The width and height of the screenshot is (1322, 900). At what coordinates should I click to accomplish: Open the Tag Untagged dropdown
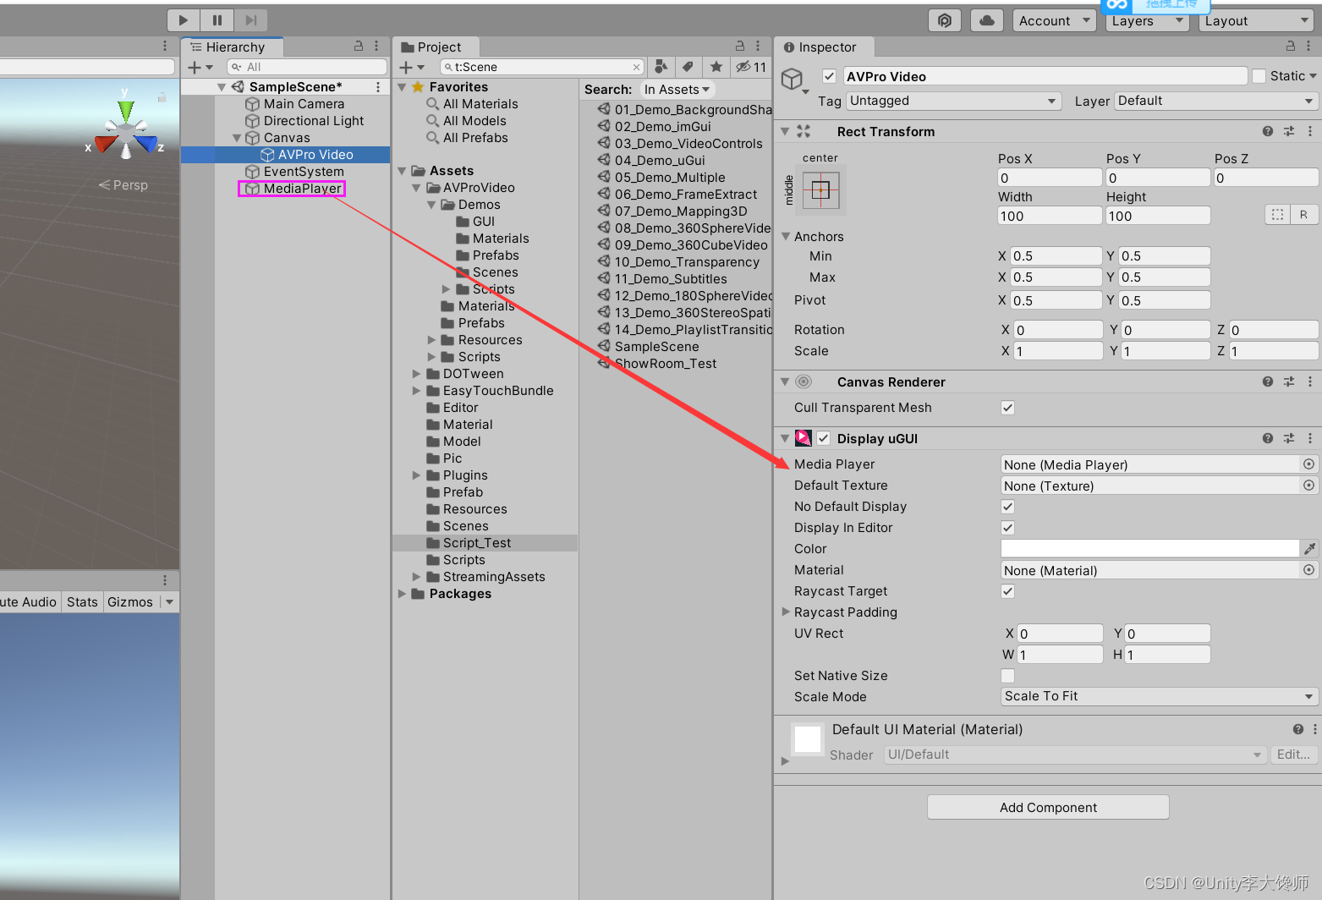coord(953,101)
